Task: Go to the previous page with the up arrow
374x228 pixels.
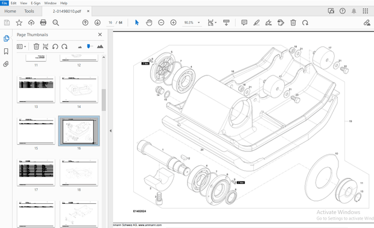Action: click(x=85, y=23)
